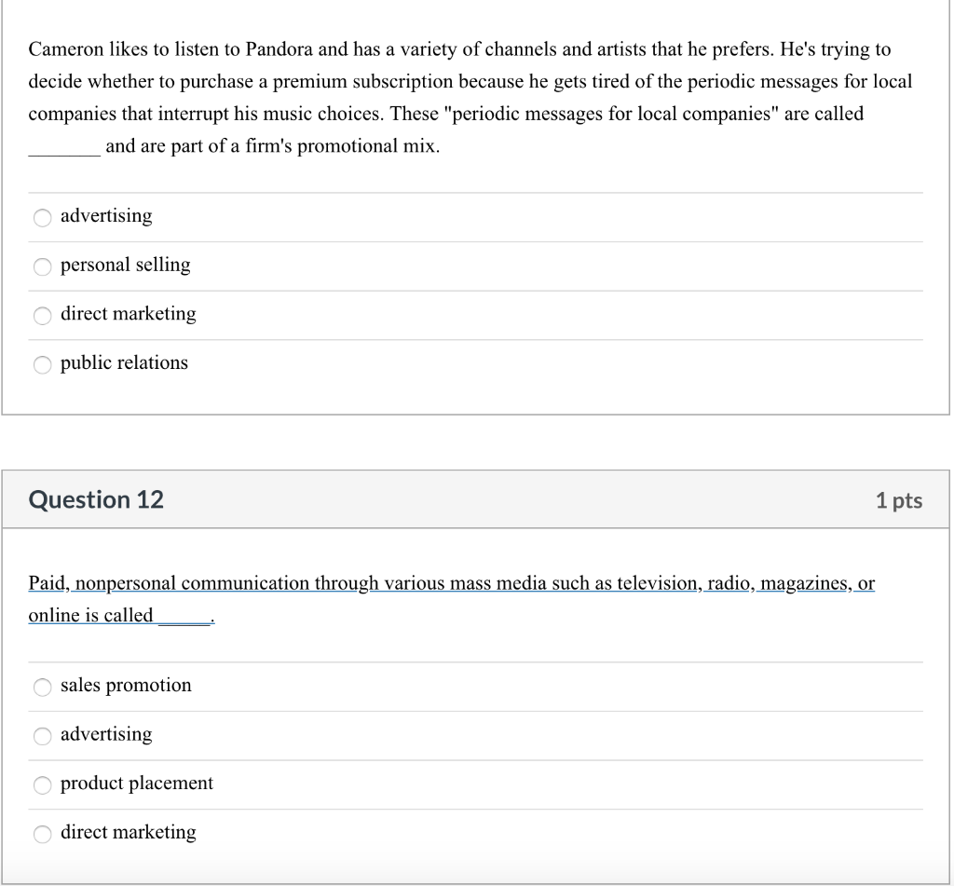Image resolution: width=954 pixels, height=886 pixels.
Task: Select the advertising radio button for Cameron's question
Action: [x=42, y=217]
